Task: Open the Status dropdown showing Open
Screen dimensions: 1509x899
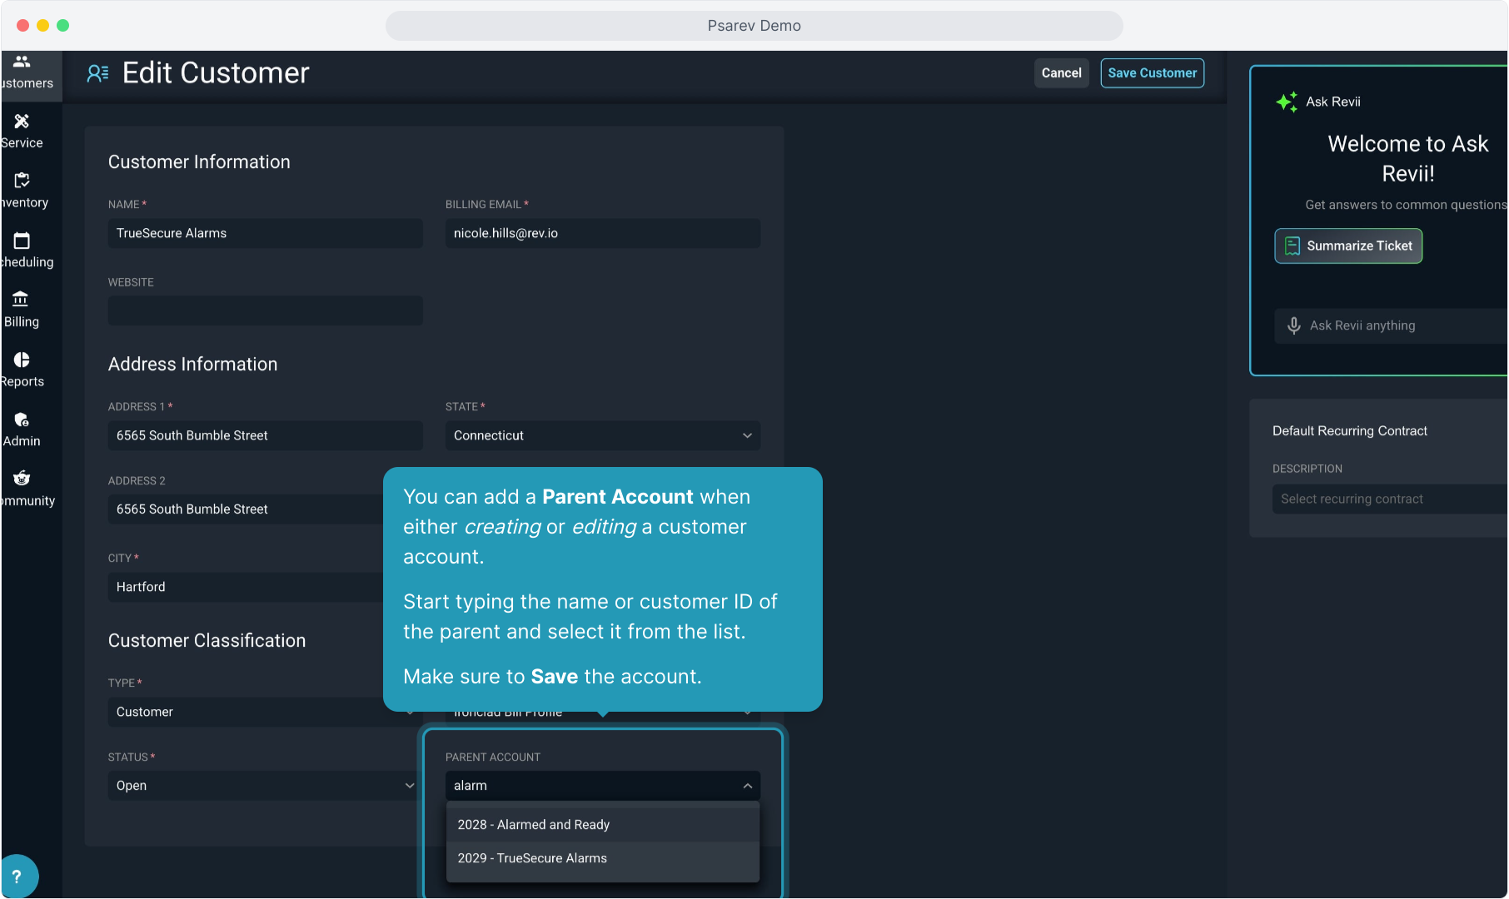Action: pos(265,786)
